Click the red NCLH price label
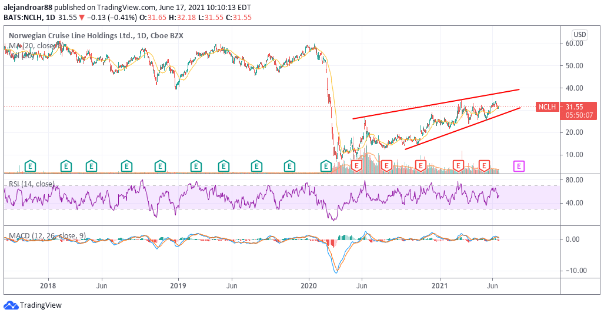Screen dimensions: 604x316 pyautogui.click(x=547, y=107)
